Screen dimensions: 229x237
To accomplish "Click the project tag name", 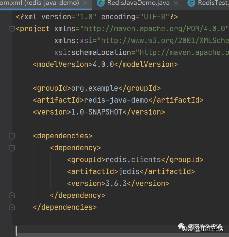I will [35, 29].
